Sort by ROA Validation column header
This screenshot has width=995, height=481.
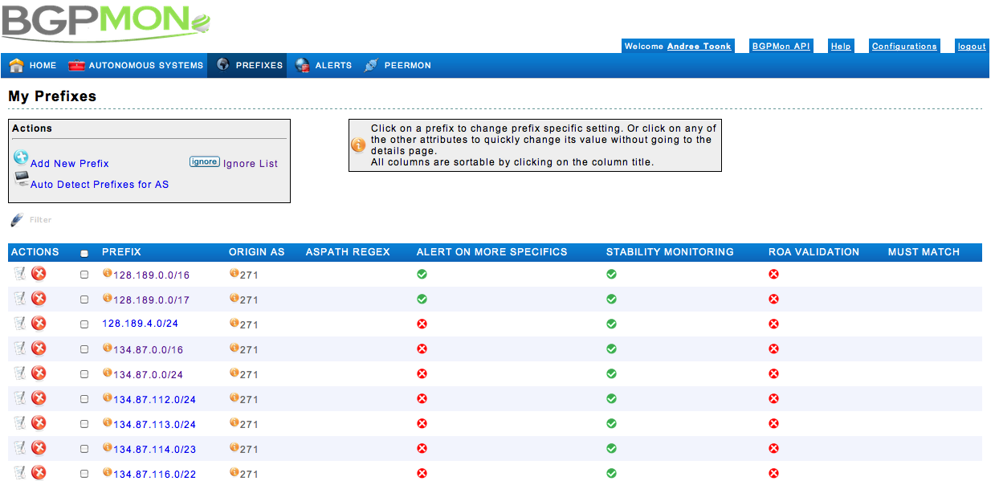tap(814, 252)
